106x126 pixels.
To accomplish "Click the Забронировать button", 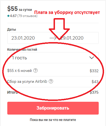I will [53, 108].
